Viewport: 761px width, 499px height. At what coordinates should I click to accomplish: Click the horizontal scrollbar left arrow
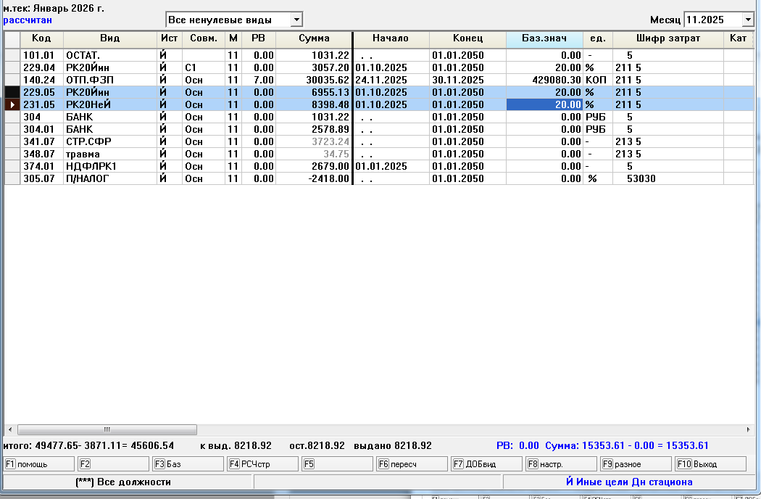pyautogui.click(x=9, y=429)
